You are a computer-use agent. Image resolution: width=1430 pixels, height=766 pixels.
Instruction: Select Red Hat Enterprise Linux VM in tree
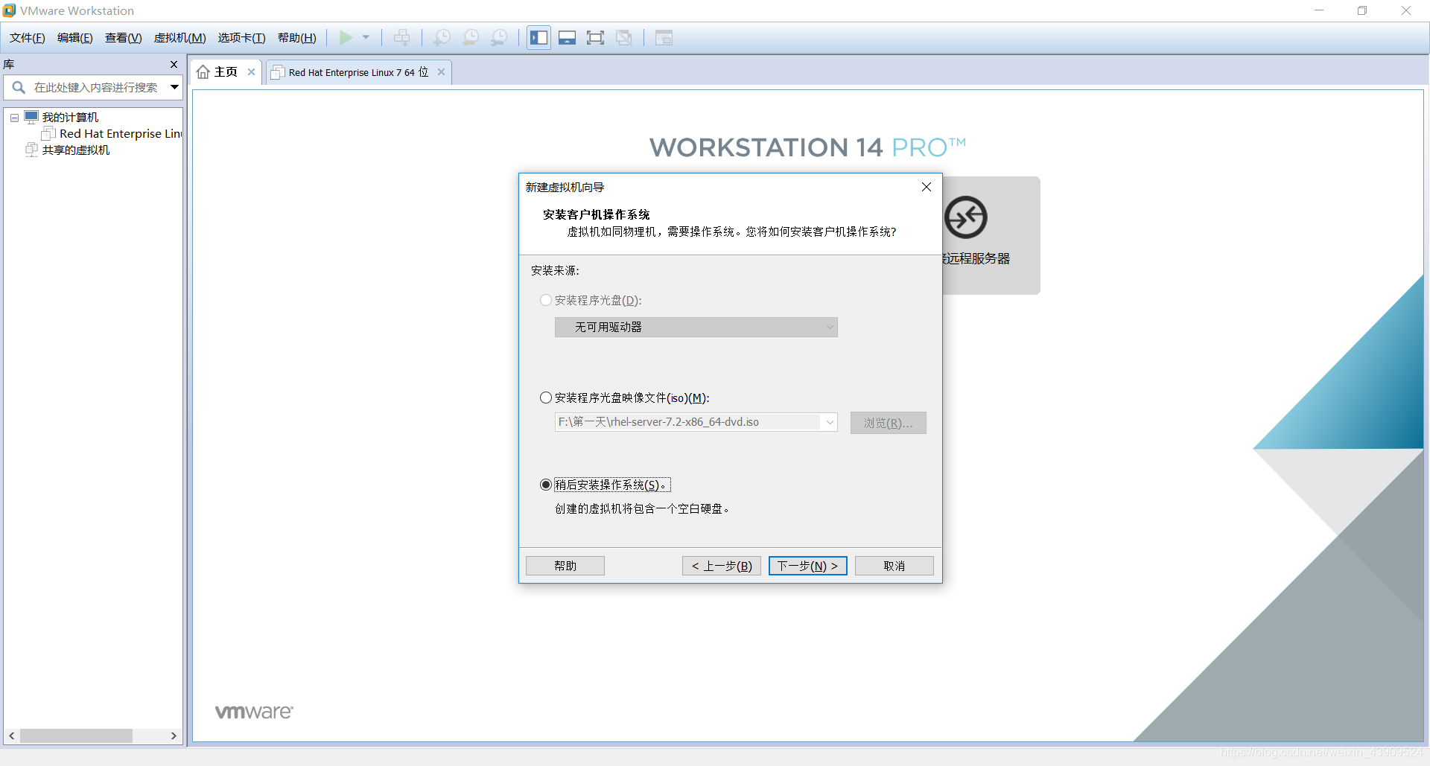pos(121,134)
